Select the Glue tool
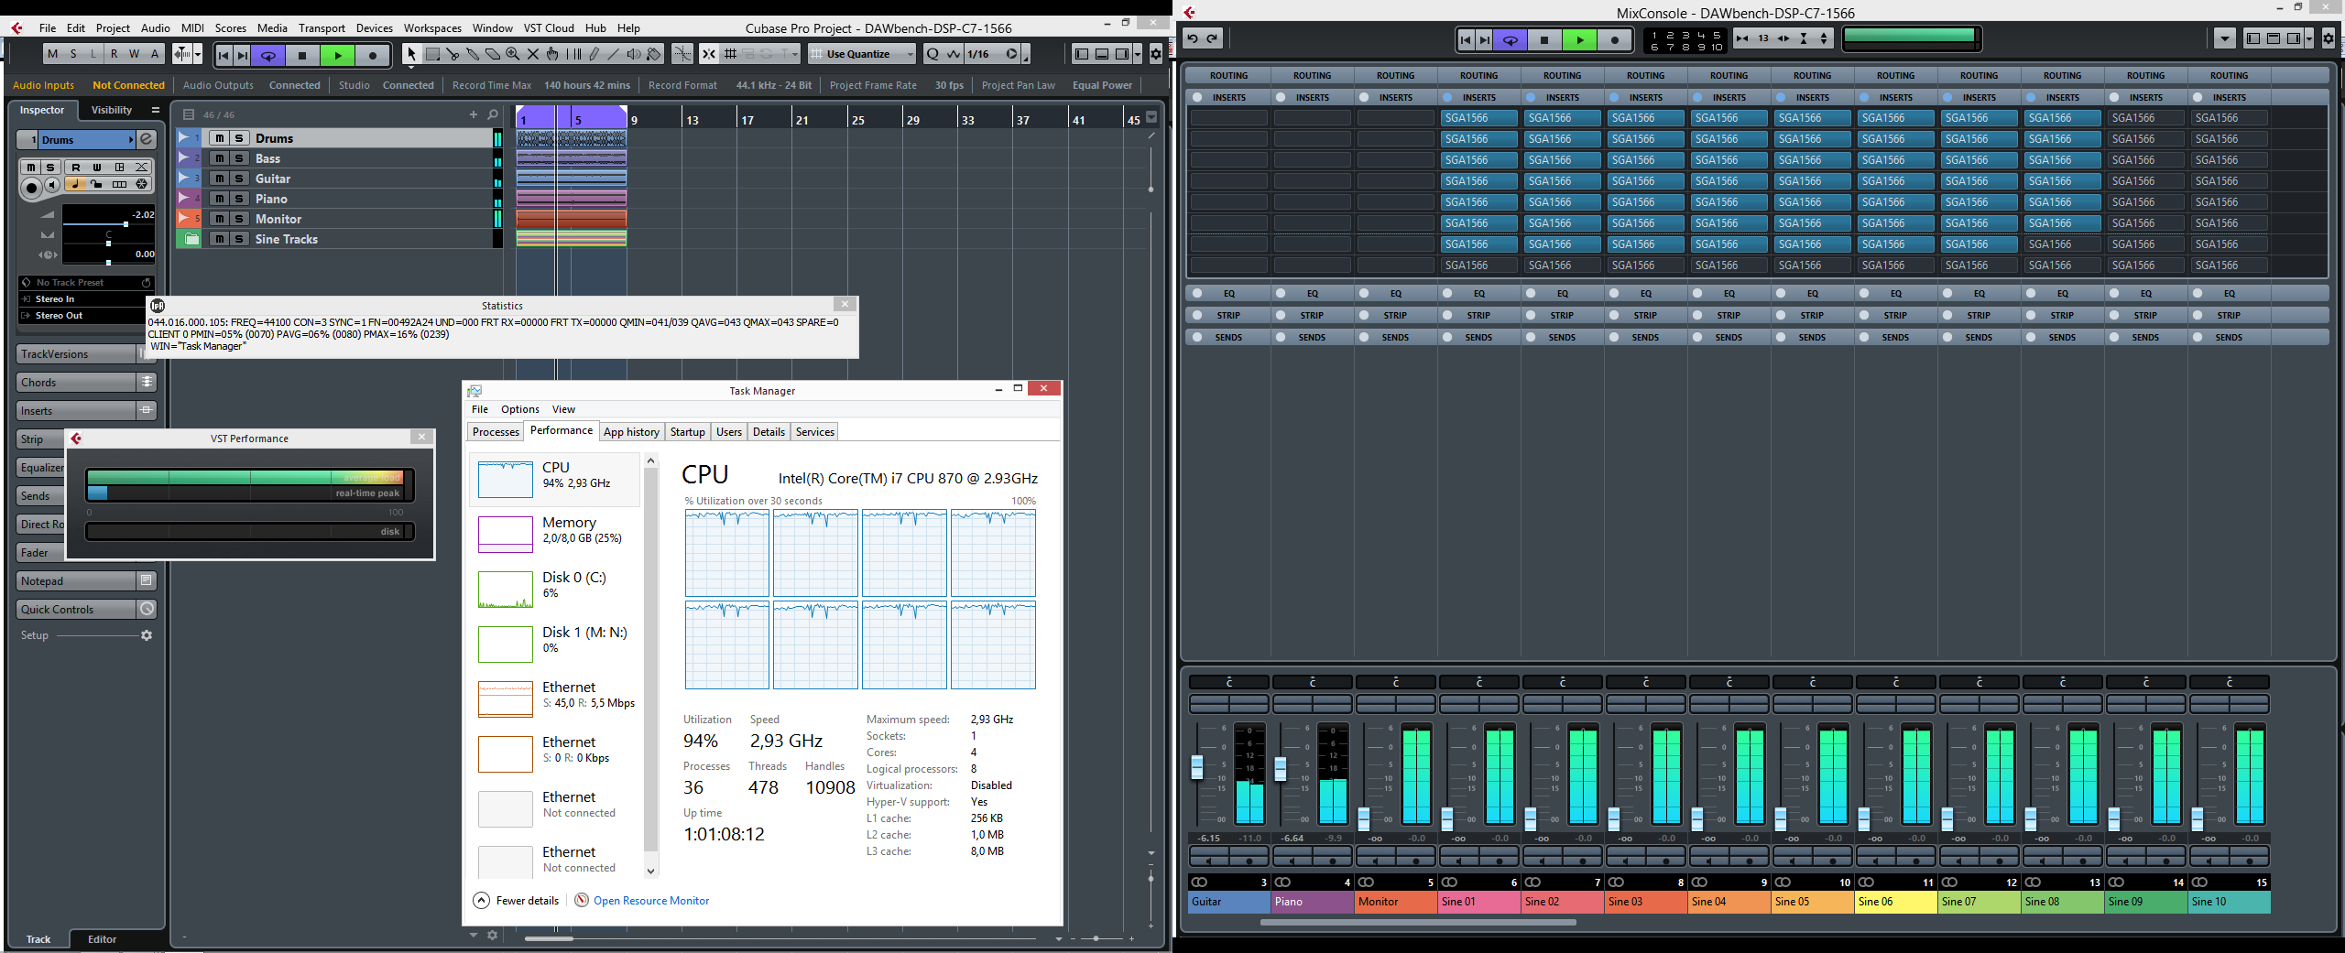This screenshot has height=953, width=2345. pos(473,54)
